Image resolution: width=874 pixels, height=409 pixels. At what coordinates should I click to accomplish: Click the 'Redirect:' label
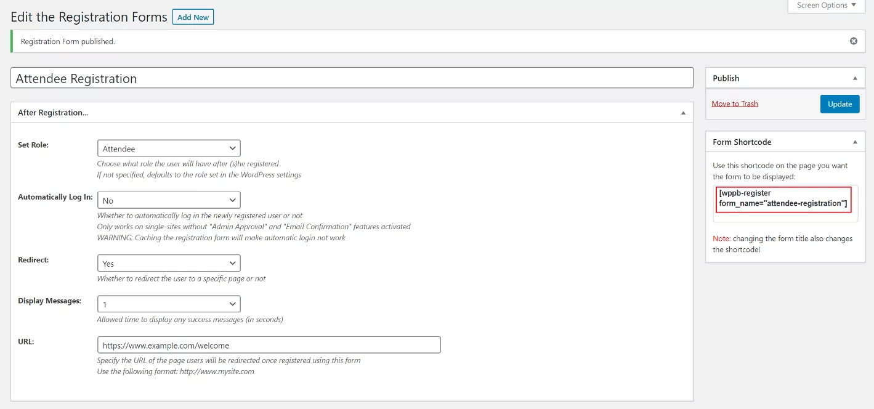(33, 260)
